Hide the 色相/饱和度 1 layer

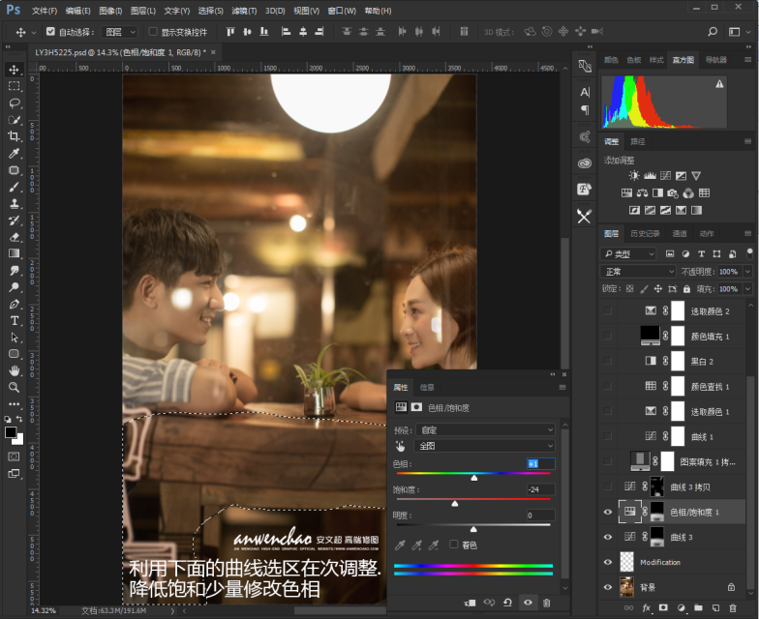pos(608,513)
